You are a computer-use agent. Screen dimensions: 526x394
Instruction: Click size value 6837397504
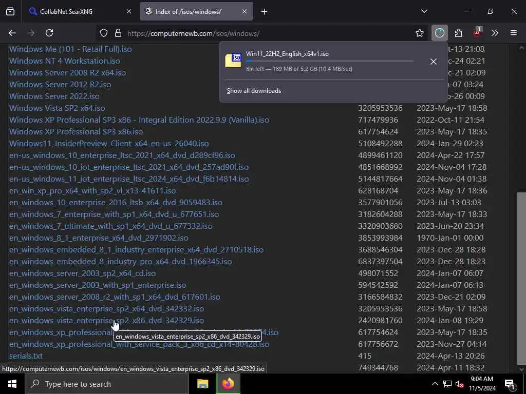point(380,262)
